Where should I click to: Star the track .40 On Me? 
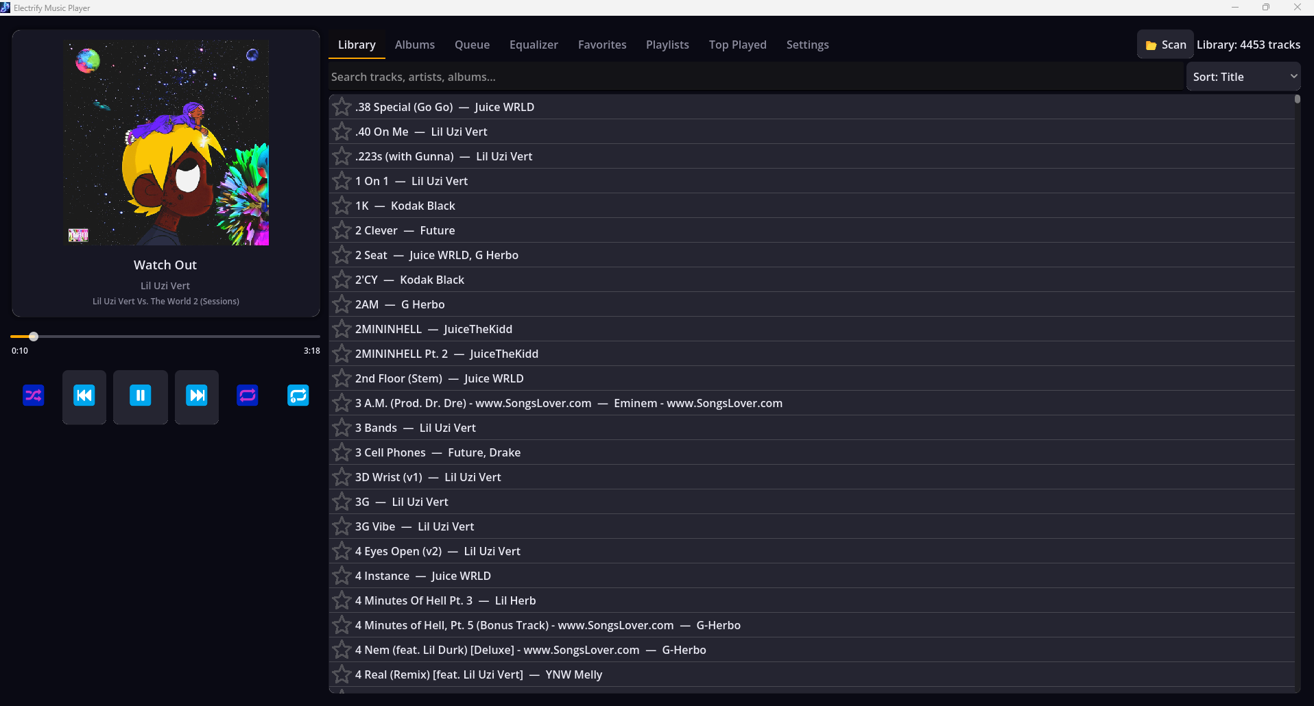tap(342, 132)
